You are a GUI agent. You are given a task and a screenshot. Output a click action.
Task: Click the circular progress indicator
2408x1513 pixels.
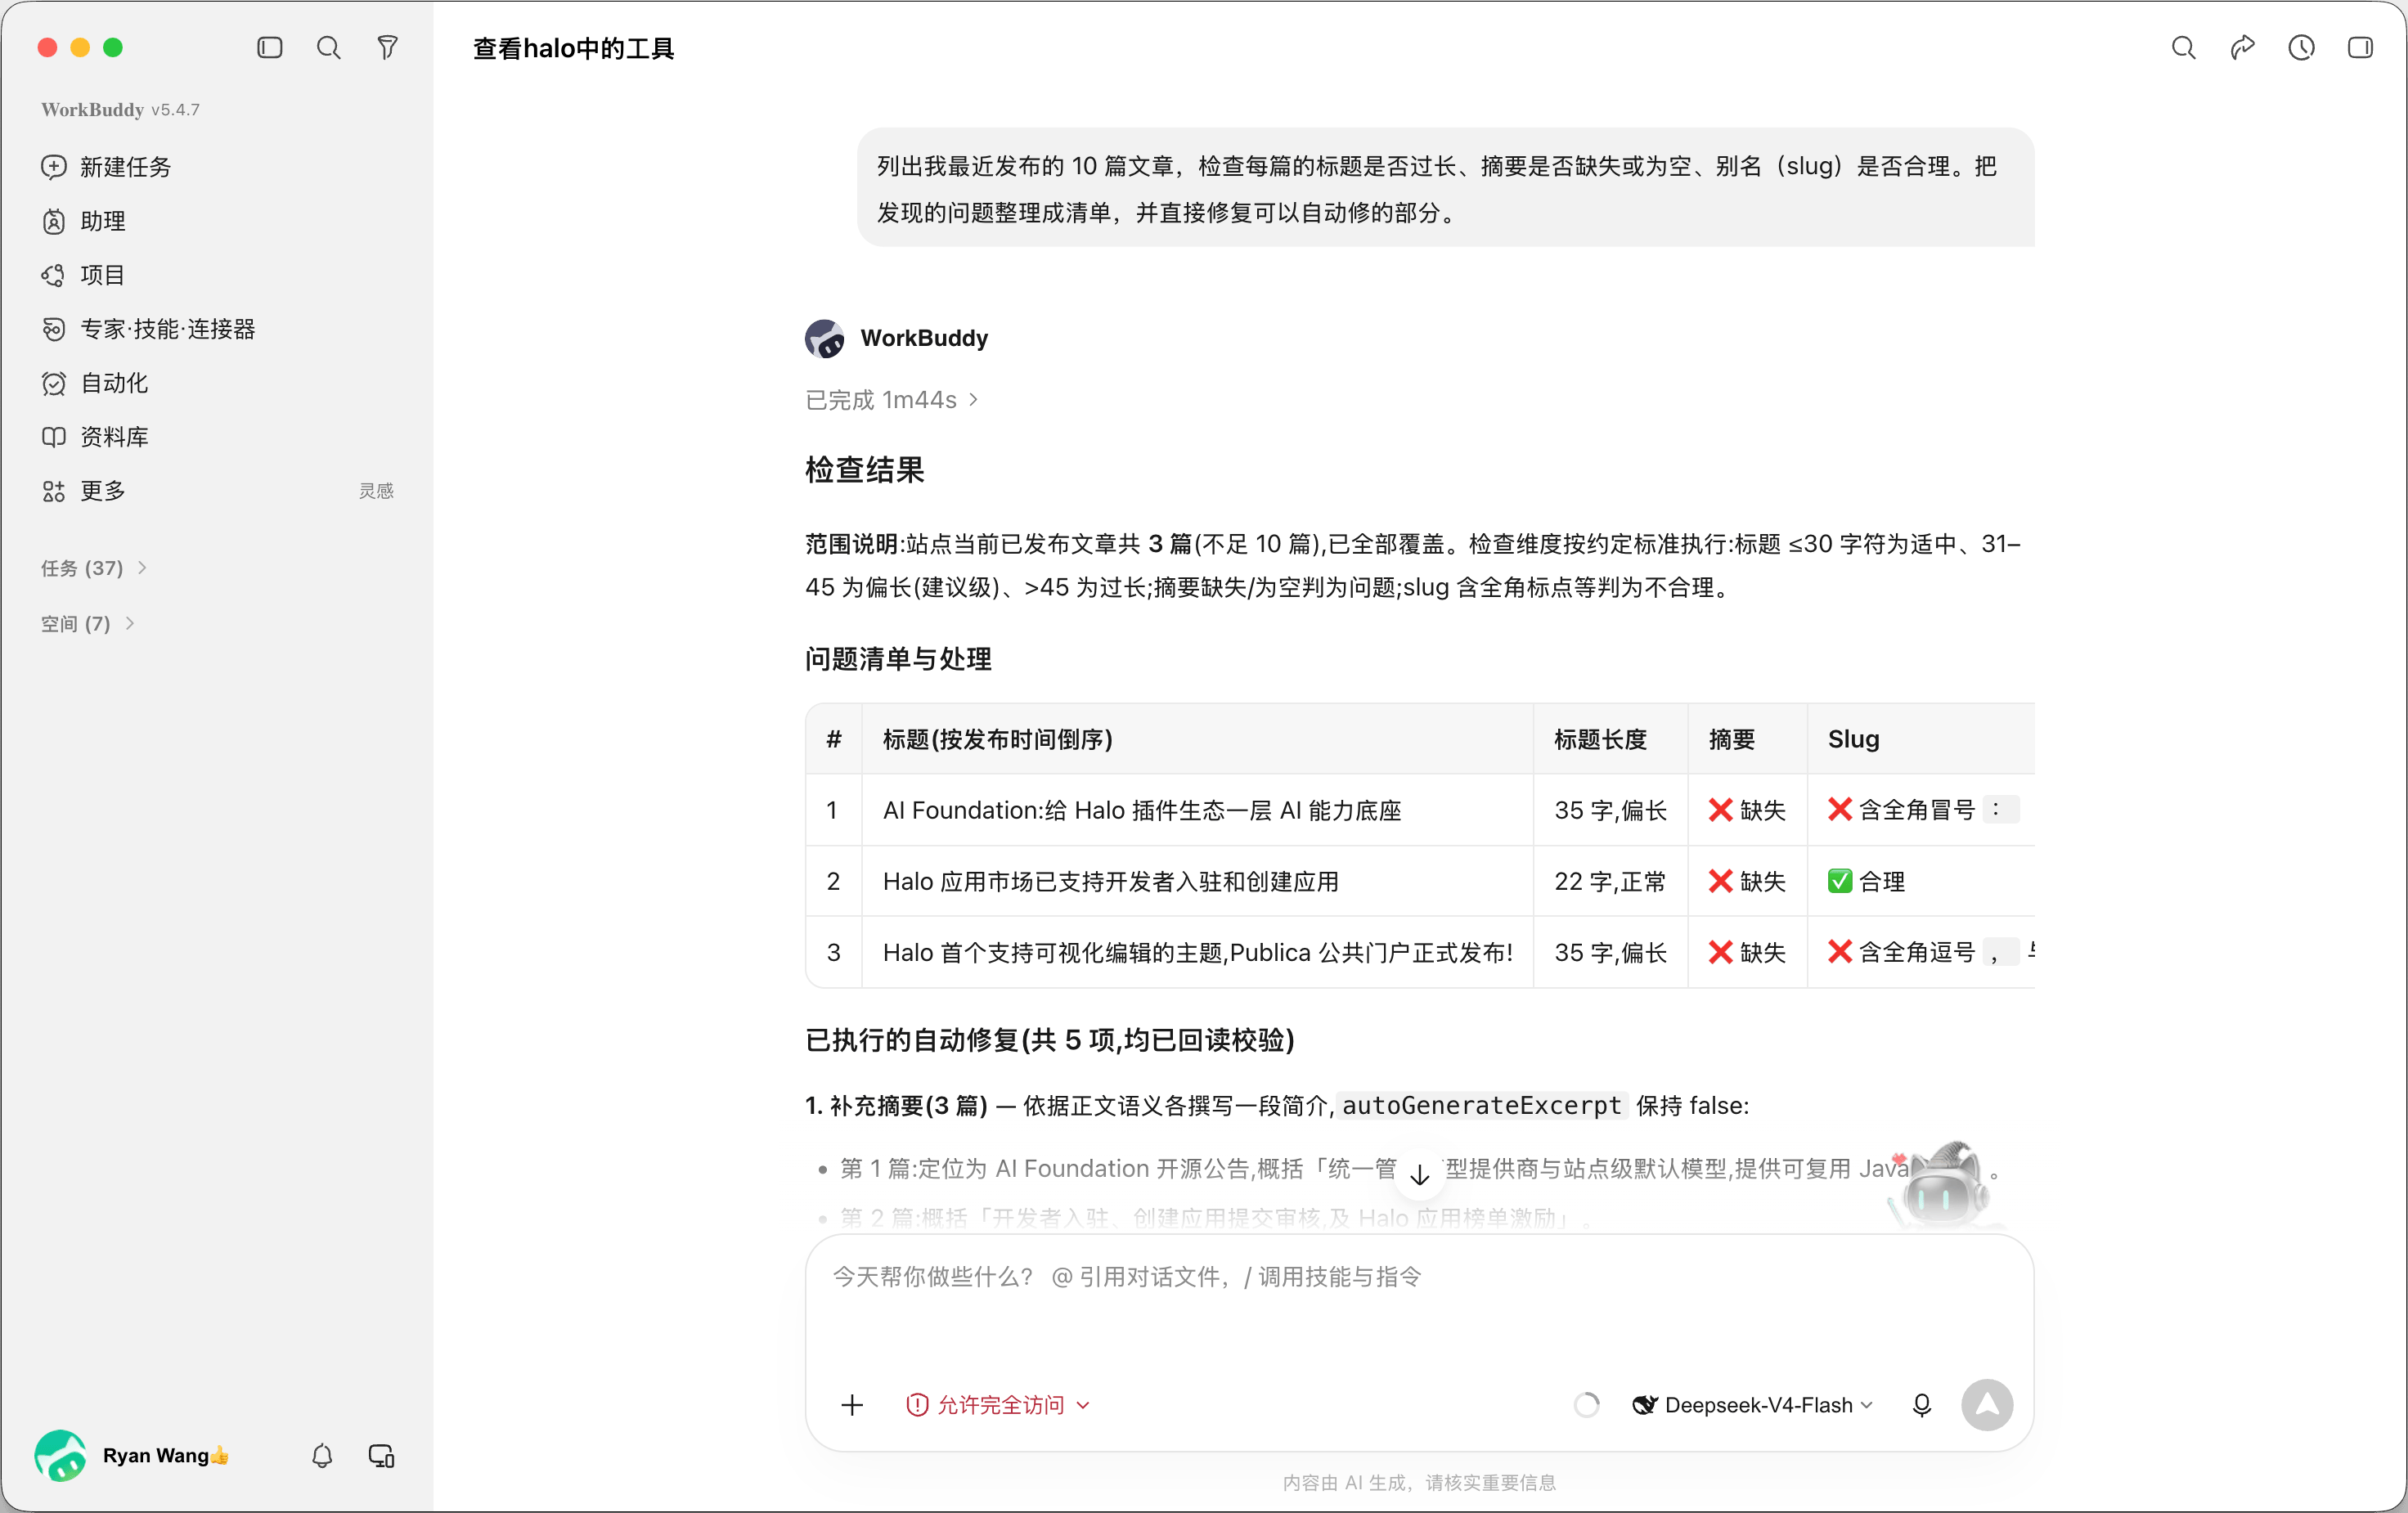point(1586,1405)
